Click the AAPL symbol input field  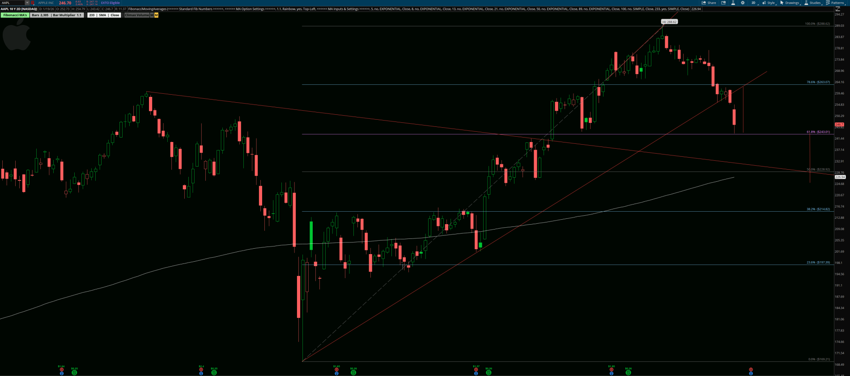pos(12,3)
